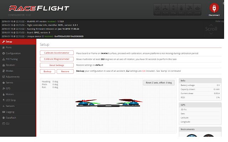Click the RaceFlight logo

[39, 8]
